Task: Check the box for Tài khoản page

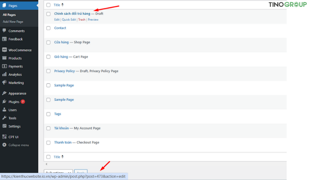Action: click(x=49, y=128)
